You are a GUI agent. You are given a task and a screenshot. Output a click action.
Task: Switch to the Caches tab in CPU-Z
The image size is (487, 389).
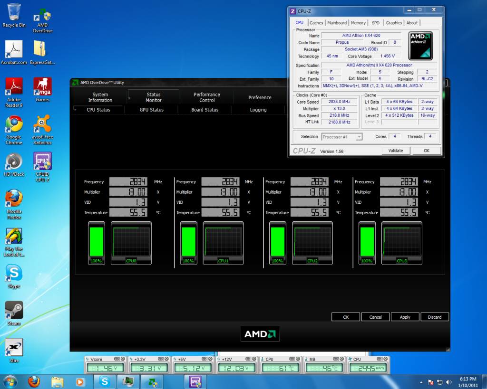pos(316,23)
